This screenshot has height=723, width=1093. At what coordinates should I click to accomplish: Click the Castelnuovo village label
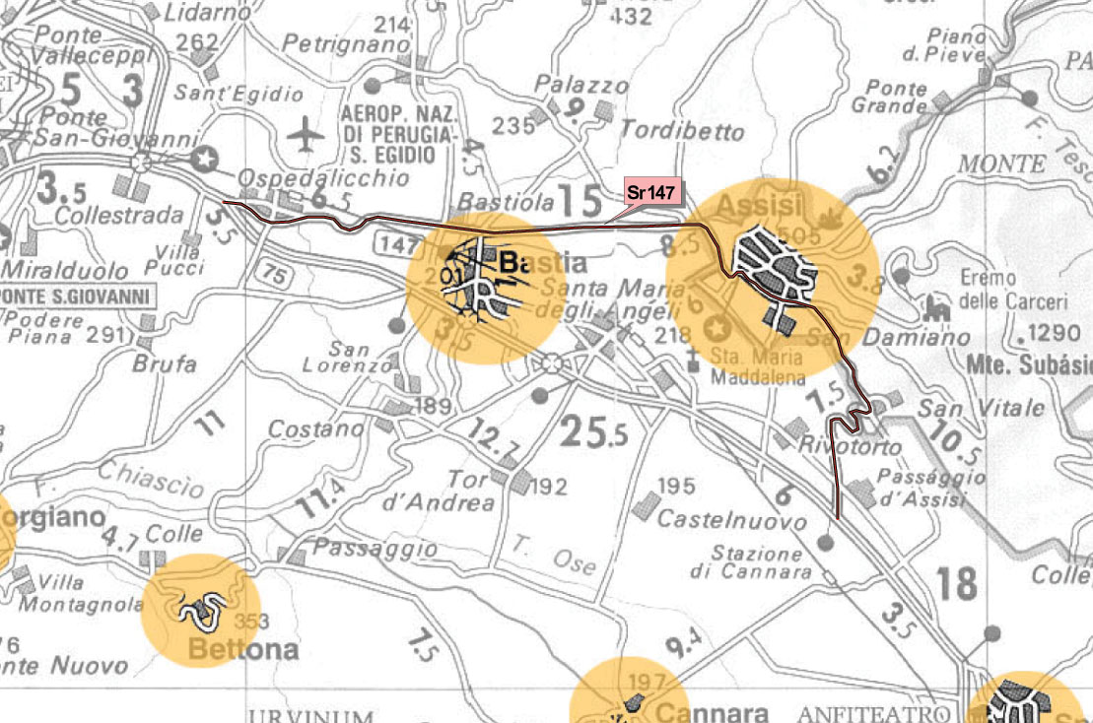coord(732,520)
